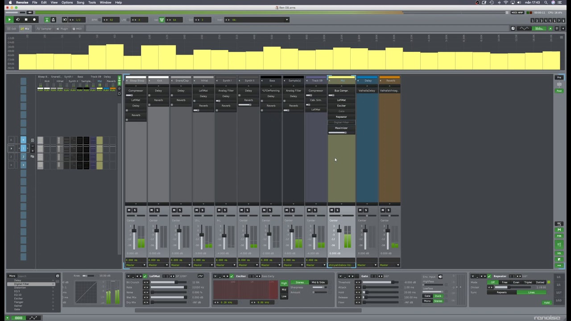Select the Low band in Exciter
Image resolution: width=571 pixels, height=321 pixels.
(284, 296)
